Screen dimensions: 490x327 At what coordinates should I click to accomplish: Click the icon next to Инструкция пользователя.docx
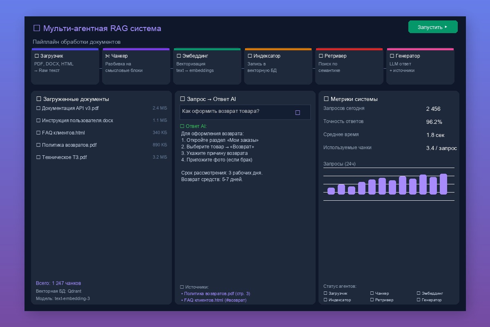(x=38, y=121)
